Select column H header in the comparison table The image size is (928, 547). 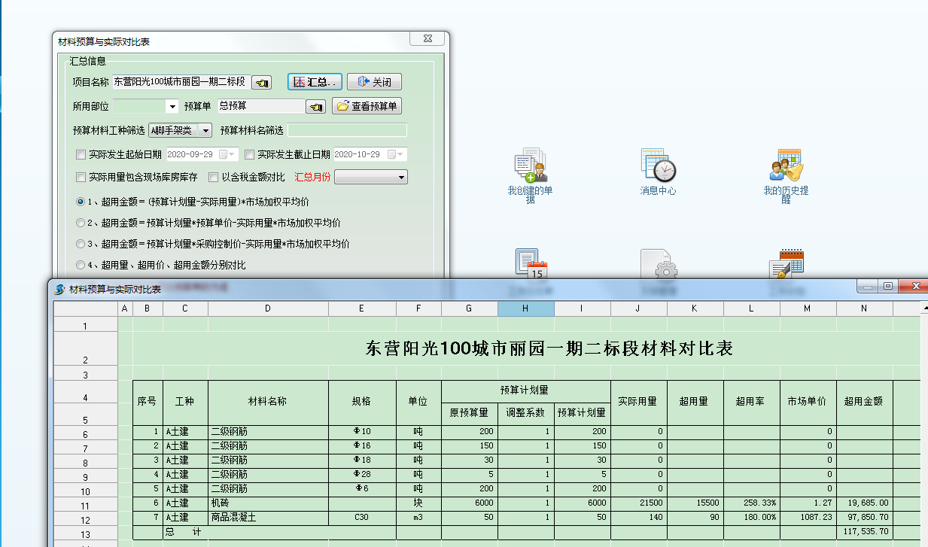point(525,308)
